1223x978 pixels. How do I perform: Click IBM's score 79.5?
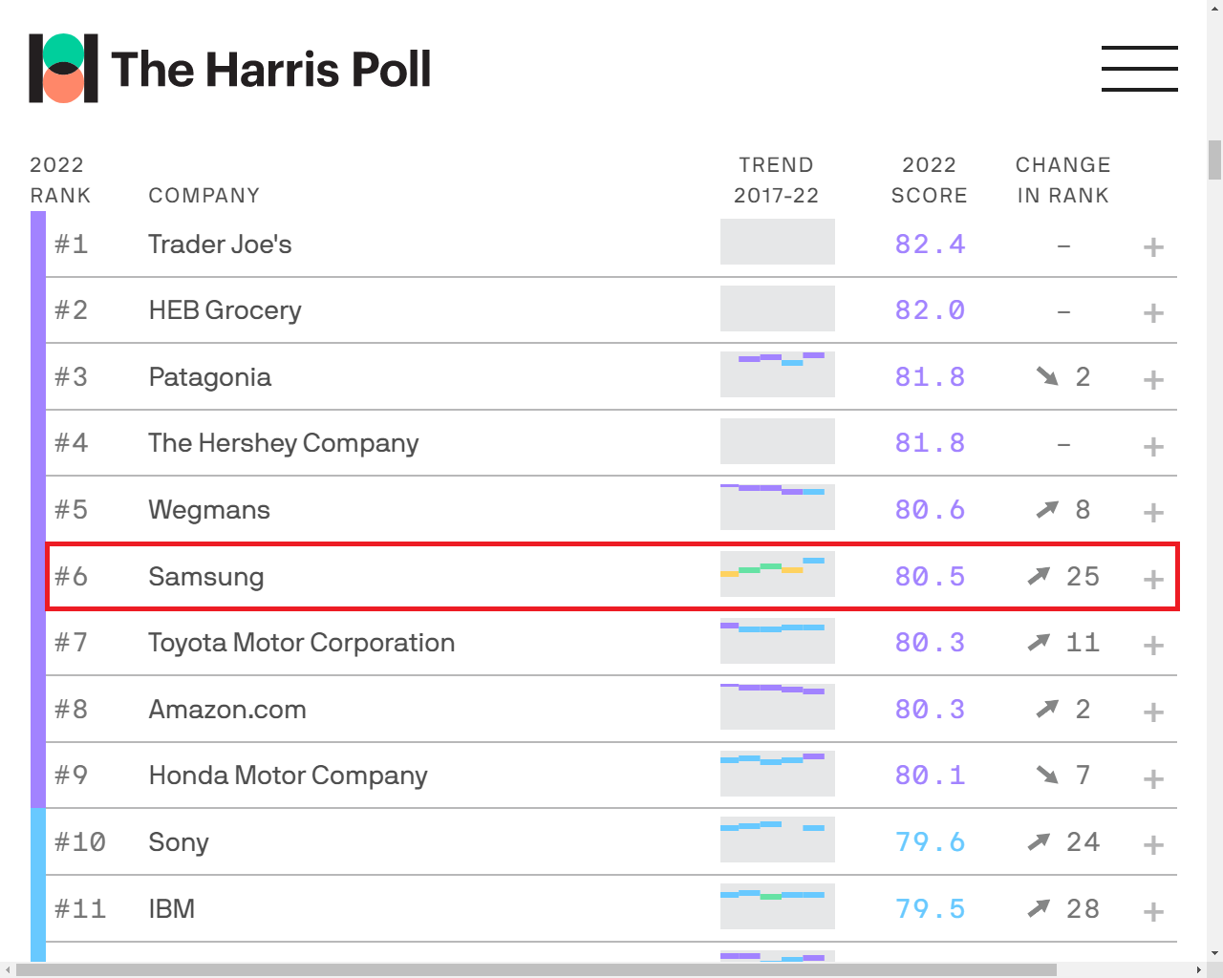930,909
